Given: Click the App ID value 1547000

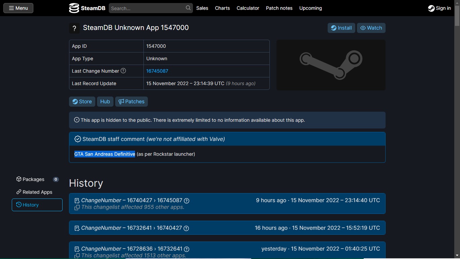Looking at the screenshot, I should (x=156, y=46).
